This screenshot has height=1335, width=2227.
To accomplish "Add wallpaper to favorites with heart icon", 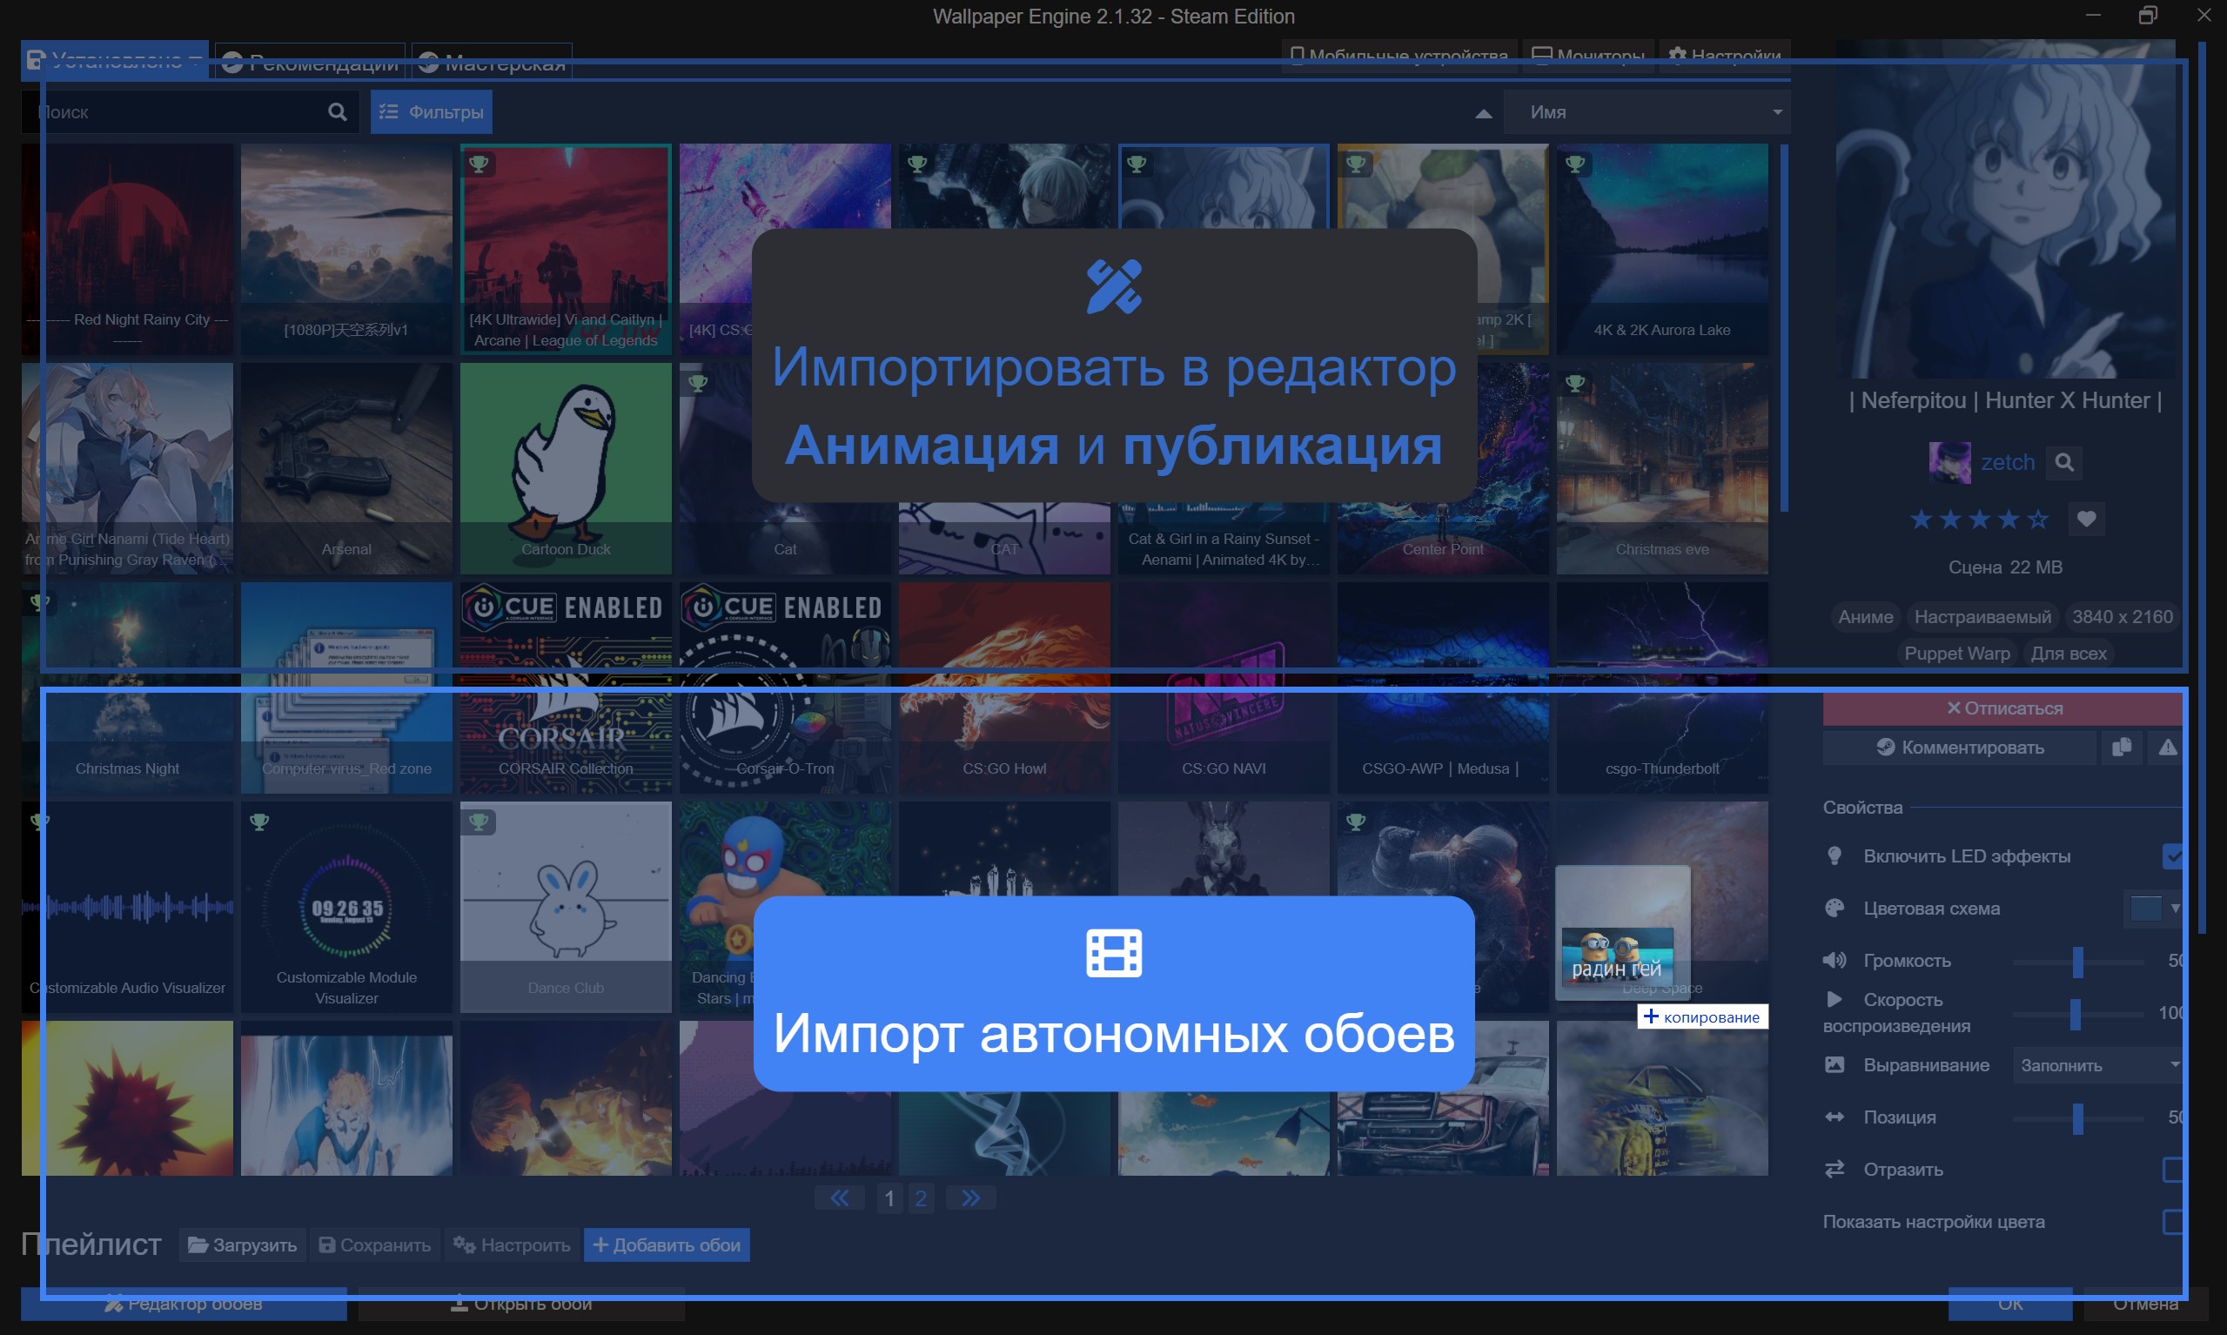I will [x=2087, y=519].
